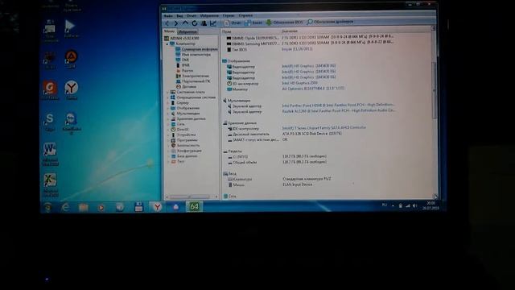Image resolution: width=515 pixels, height=290 pixels.
Task: Expand the Сервер tree node
Action: (x=167, y=103)
